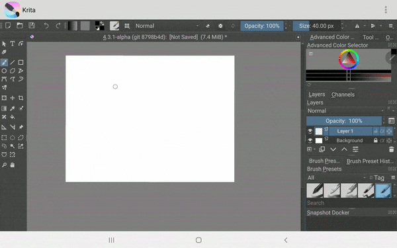
Task: Select the Elliptical Selection tool
Action: tap(13, 138)
